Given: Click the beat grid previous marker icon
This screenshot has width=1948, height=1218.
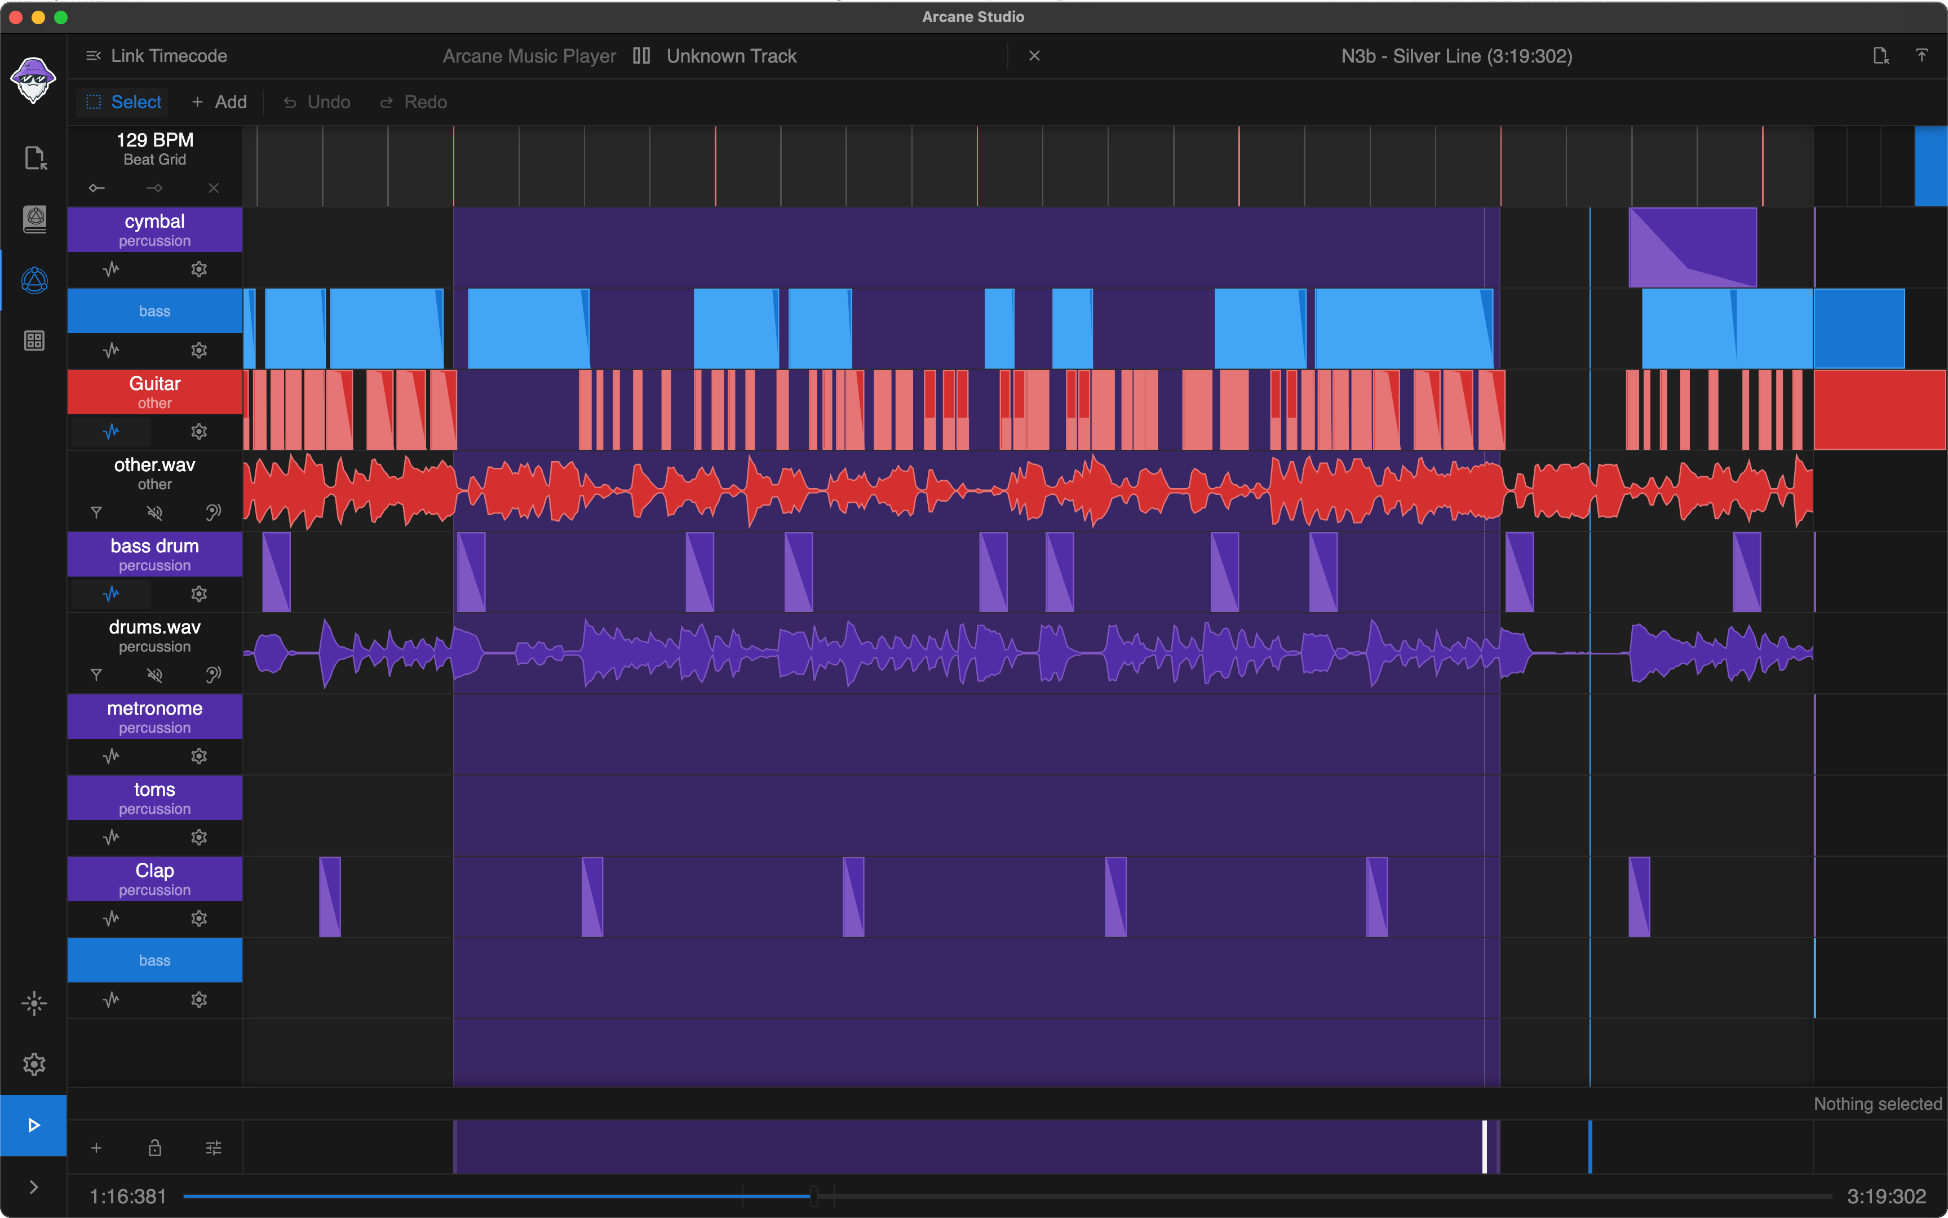Looking at the screenshot, I should 97,188.
